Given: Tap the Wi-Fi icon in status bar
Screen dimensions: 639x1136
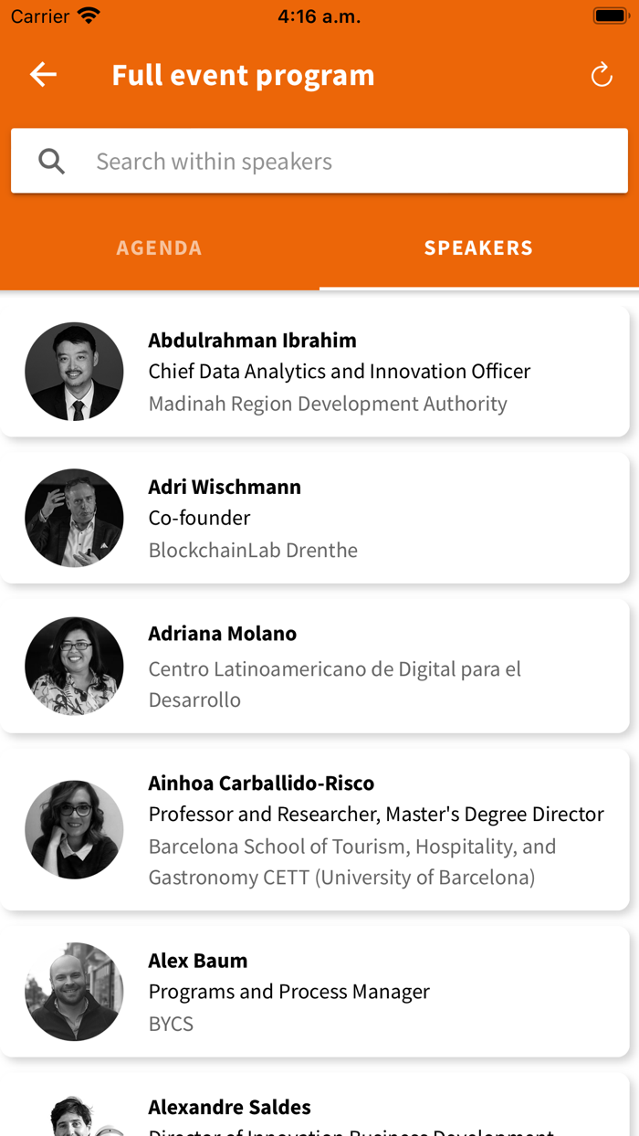Looking at the screenshot, I should coord(89,16).
